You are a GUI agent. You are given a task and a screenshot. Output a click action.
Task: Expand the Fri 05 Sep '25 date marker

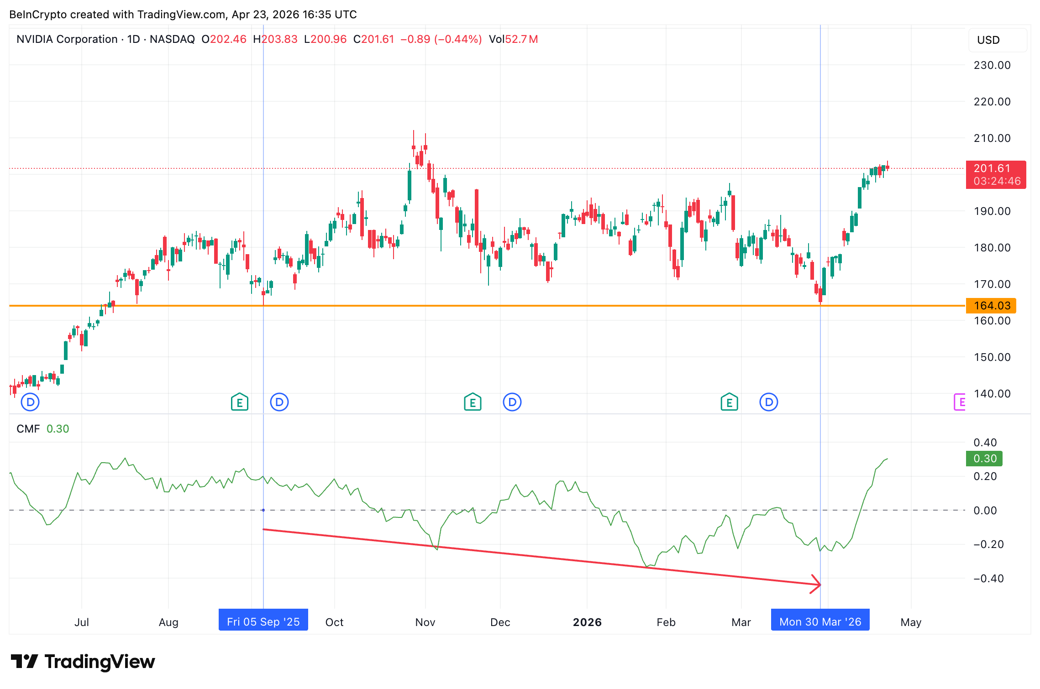click(263, 621)
